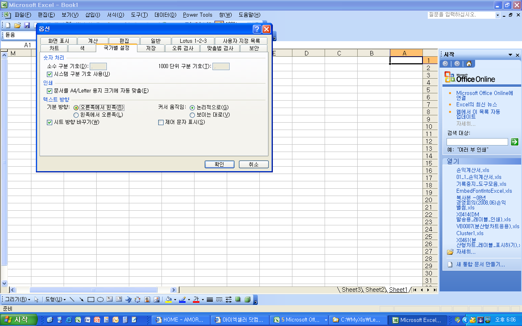Open the 파일 menu

pyautogui.click(x=22, y=15)
